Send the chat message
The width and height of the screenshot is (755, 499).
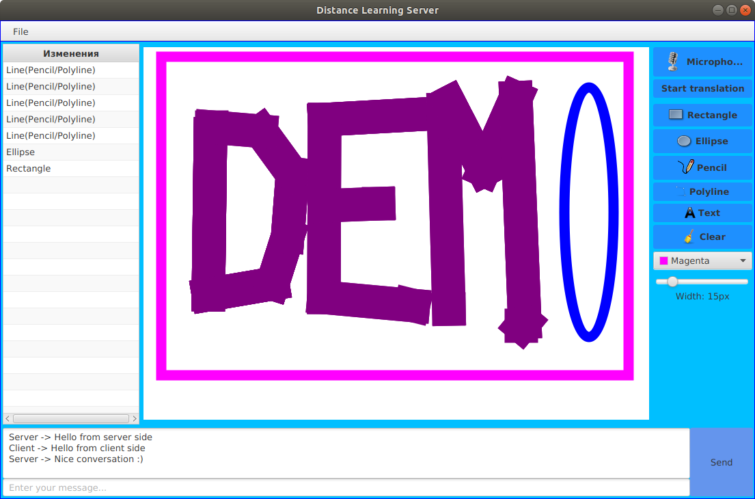click(x=721, y=463)
